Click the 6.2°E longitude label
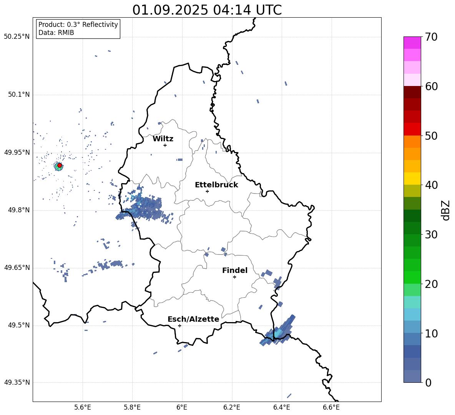The image size is (455, 415). pos(232,408)
